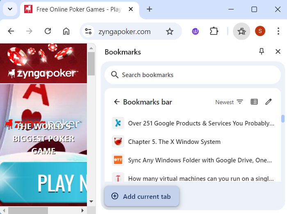This screenshot has width=287, height=214.
Task: Toggle the Bookmarks side panel toolbar button
Action: point(241,31)
